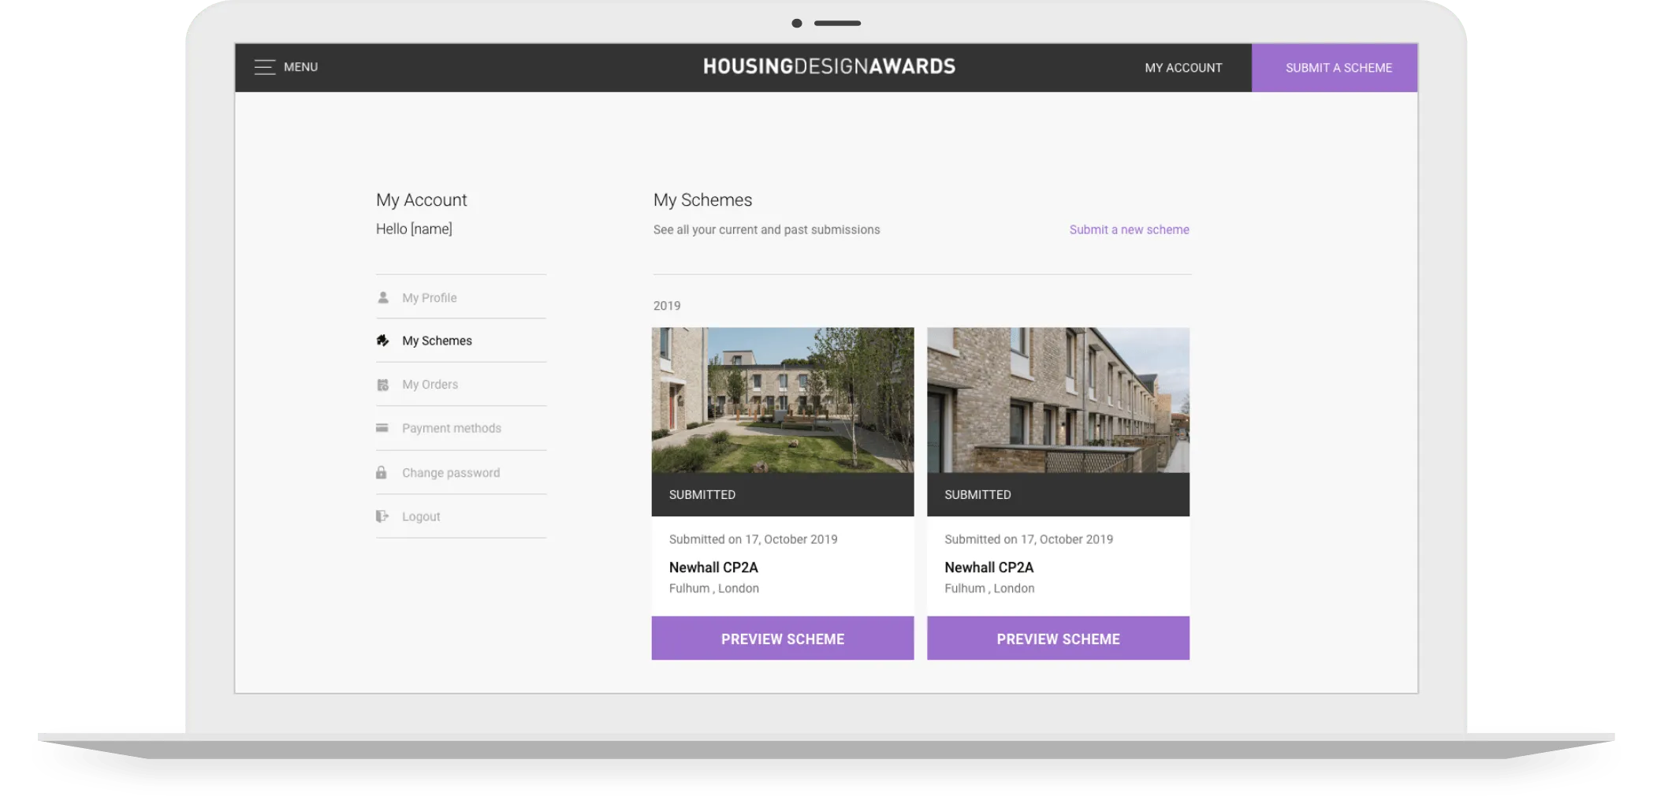Click the Change password lock icon
Image resolution: width=1653 pixels, height=808 pixels.
[x=382, y=472]
